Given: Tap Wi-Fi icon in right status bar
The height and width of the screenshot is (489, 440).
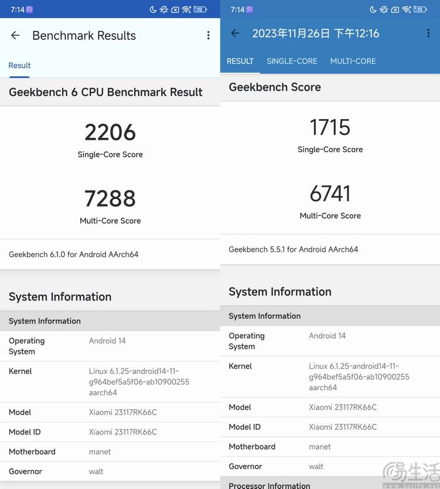Looking at the screenshot, I should click(407, 9).
